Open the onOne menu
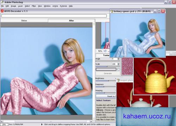This screenshot has height=126, width=176. (x=55, y=6)
